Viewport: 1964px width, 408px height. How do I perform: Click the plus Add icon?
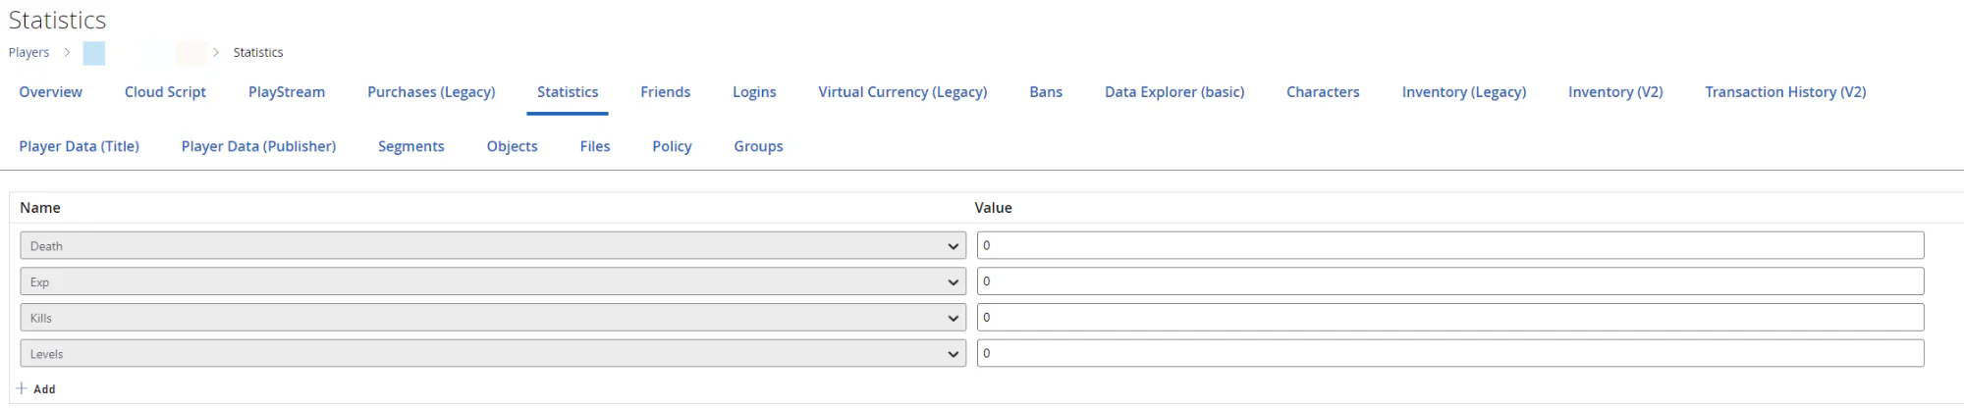(x=22, y=388)
